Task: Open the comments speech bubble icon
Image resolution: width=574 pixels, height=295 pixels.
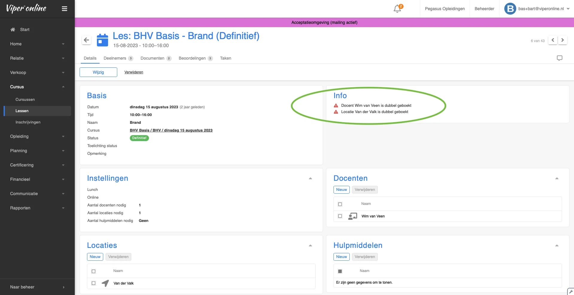Action: [x=559, y=58]
